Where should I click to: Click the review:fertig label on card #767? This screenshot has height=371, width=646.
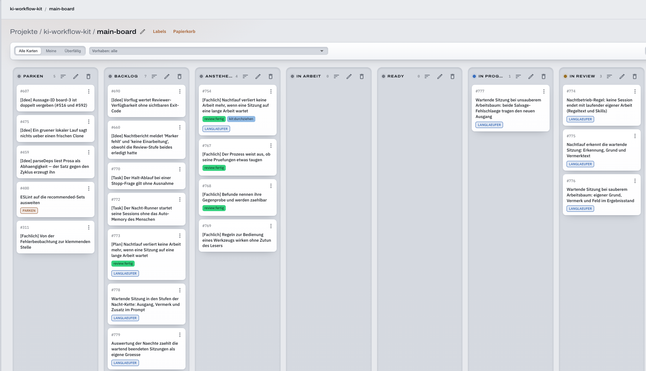(214, 168)
